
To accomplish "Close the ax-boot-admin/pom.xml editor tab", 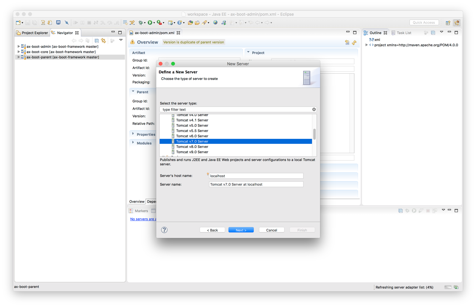I will (178, 33).
